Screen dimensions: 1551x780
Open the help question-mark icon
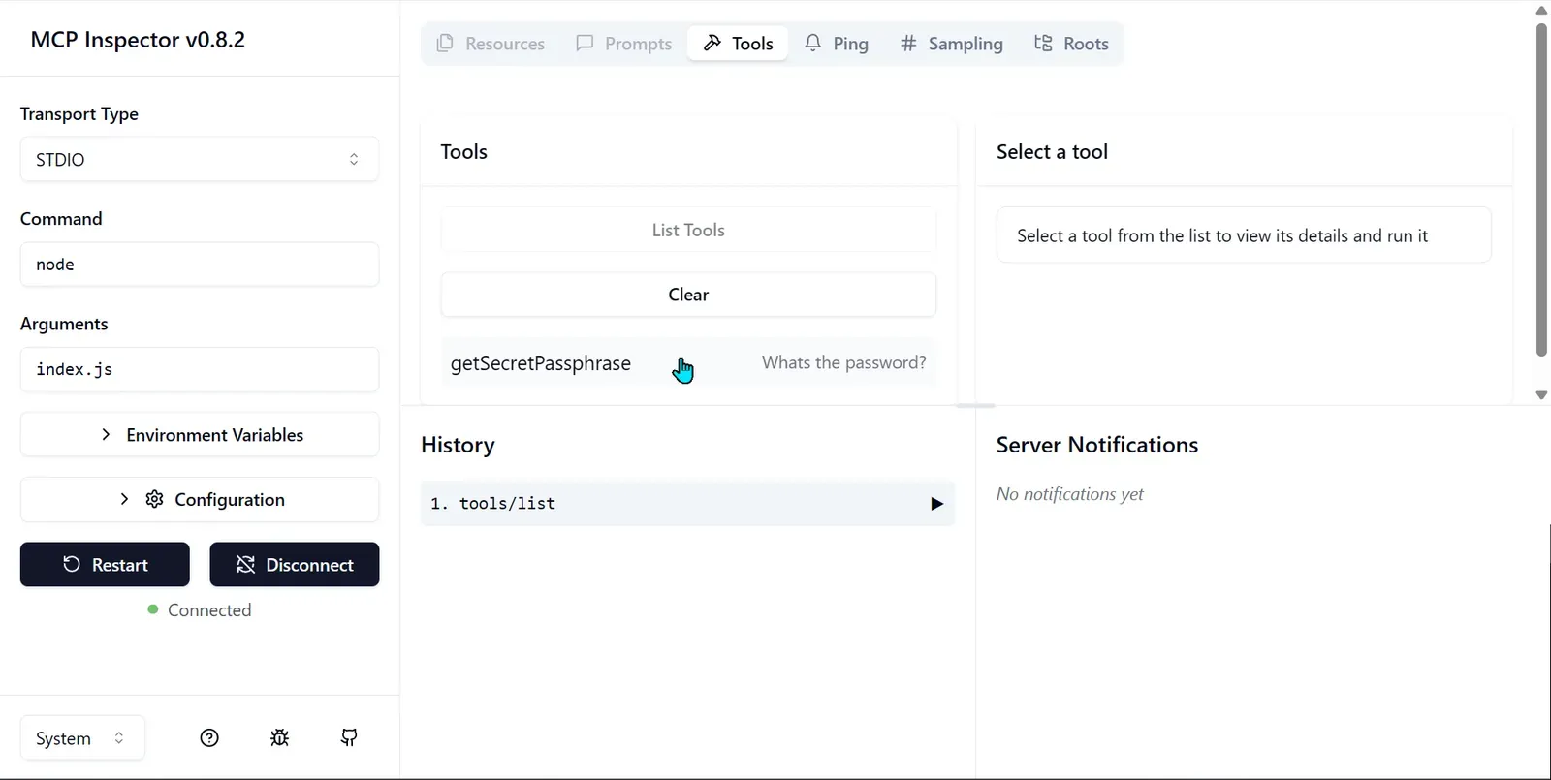tap(209, 738)
